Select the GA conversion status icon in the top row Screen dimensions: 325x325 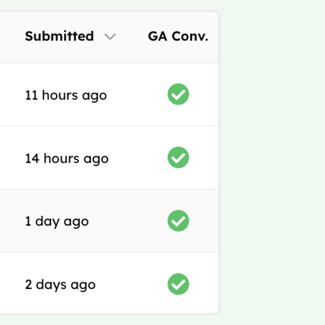click(x=178, y=94)
